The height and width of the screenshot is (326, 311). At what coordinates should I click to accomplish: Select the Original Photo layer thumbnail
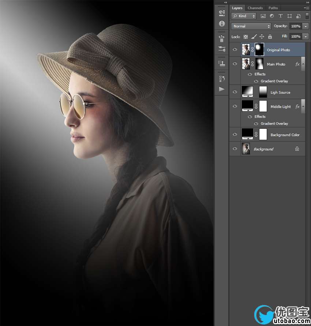(246, 49)
